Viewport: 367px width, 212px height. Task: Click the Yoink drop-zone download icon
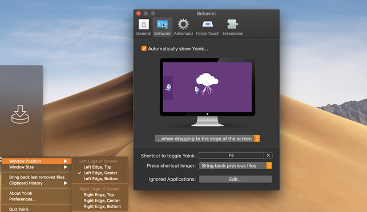pos(20,115)
